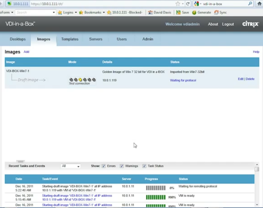The width and height of the screenshot is (263, 208).
Task: Switch to the Servers tab
Action: coord(96,39)
